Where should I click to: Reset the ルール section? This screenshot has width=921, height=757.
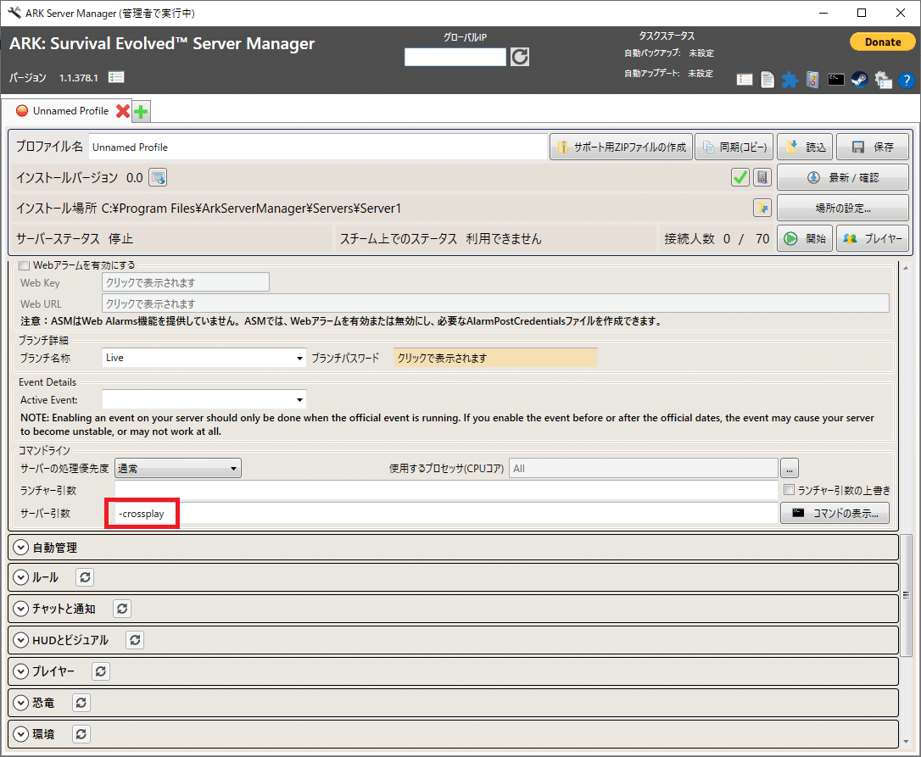click(85, 577)
